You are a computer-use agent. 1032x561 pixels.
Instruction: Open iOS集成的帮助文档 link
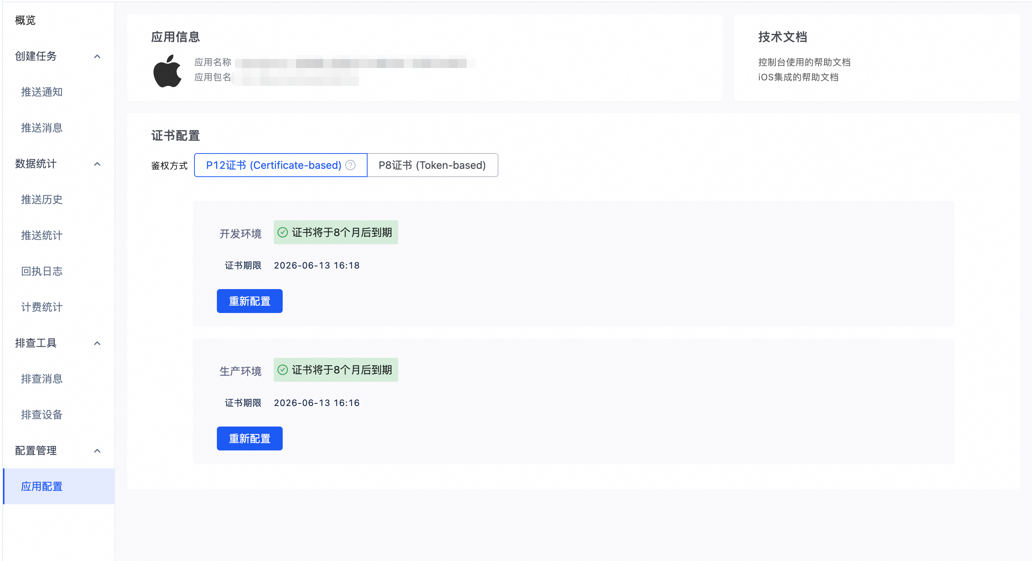[798, 77]
